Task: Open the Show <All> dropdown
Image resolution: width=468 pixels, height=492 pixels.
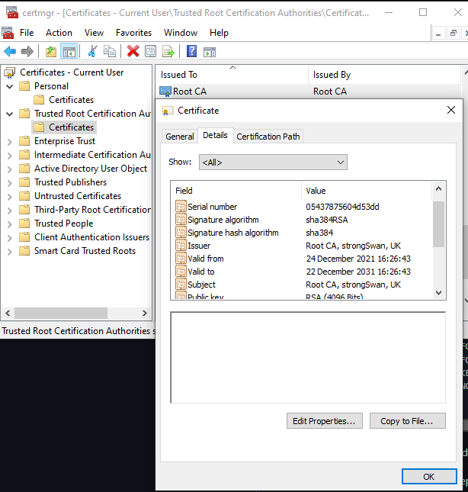Action: click(x=273, y=162)
